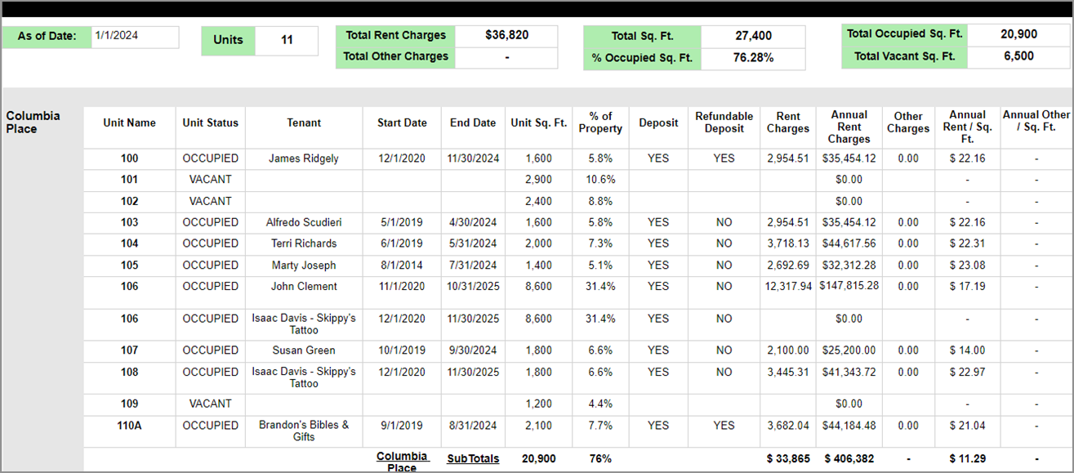Select the Total Vacant Sq. Ft. value 6,500
Viewport: 1074px width, 473px height.
[x=1019, y=57]
